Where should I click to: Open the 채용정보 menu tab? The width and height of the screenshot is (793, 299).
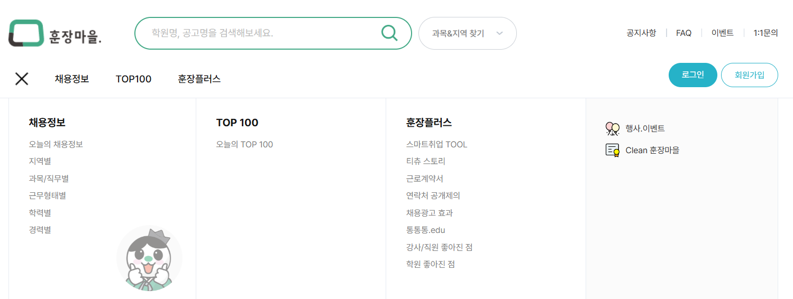pos(72,79)
